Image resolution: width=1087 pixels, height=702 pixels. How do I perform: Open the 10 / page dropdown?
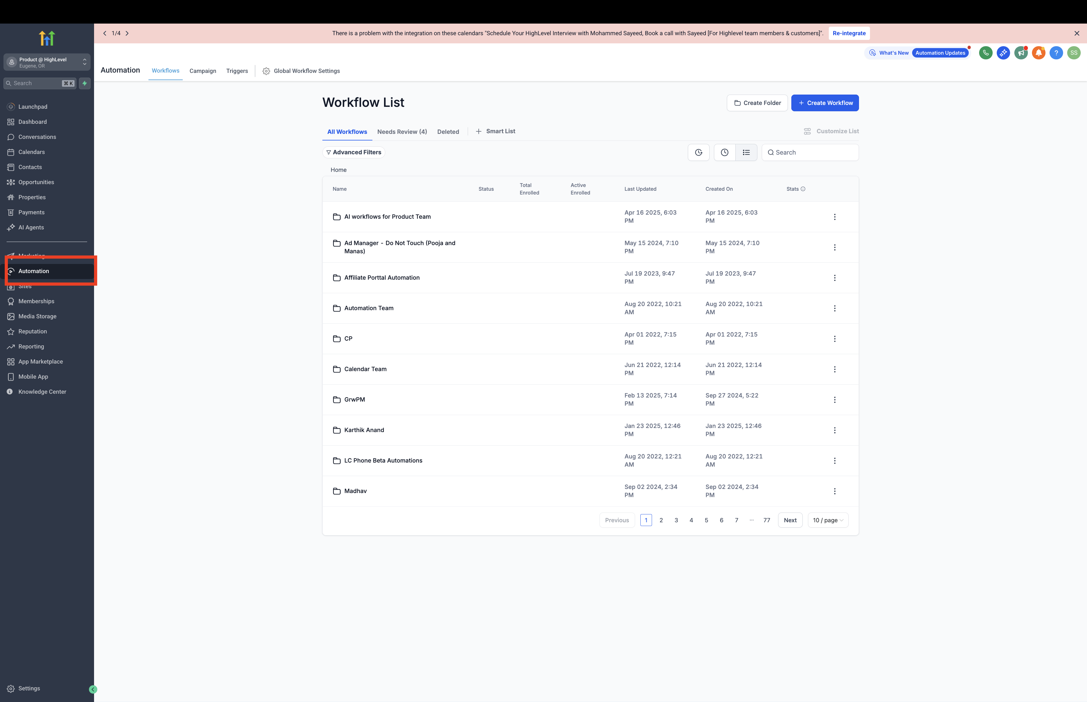tap(828, 520)
